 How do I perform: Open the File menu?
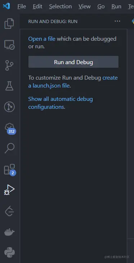tap(22, 6)
